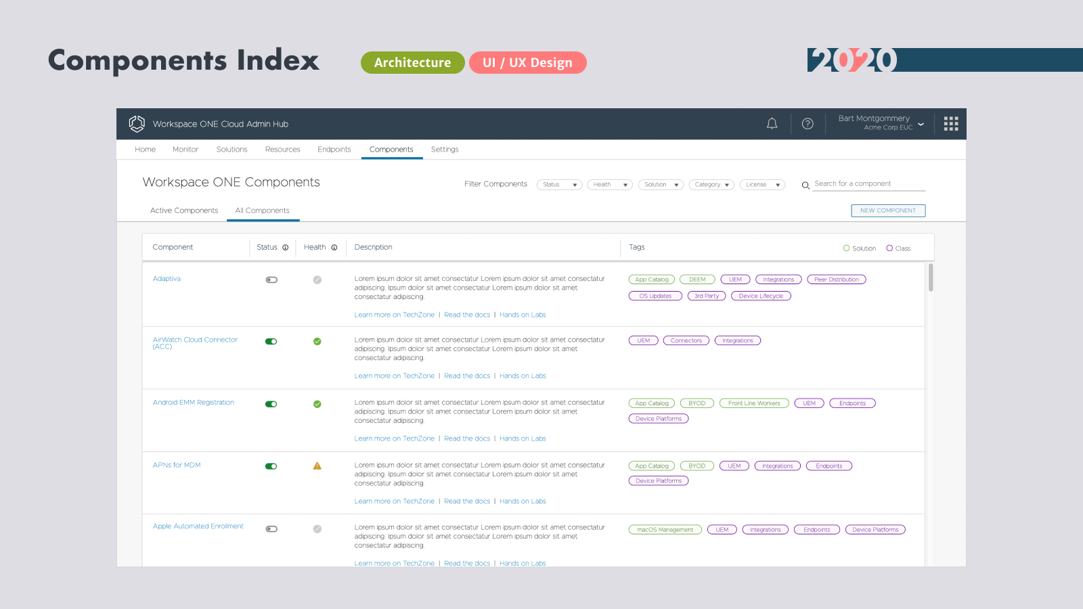Turn on Apple Automated Enrollment toggle
The width and height of the screenshot is (1083, 609).
click(271, 529)
